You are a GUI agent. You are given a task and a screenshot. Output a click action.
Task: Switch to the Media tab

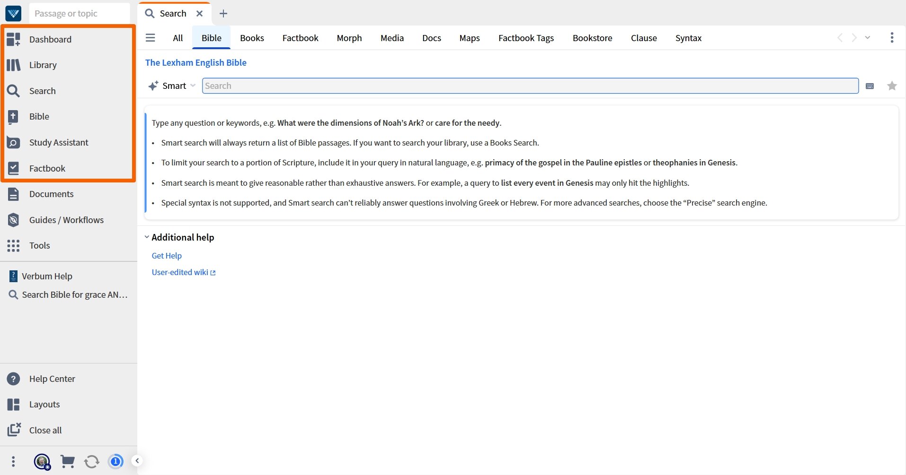click(x=392, y=38)
